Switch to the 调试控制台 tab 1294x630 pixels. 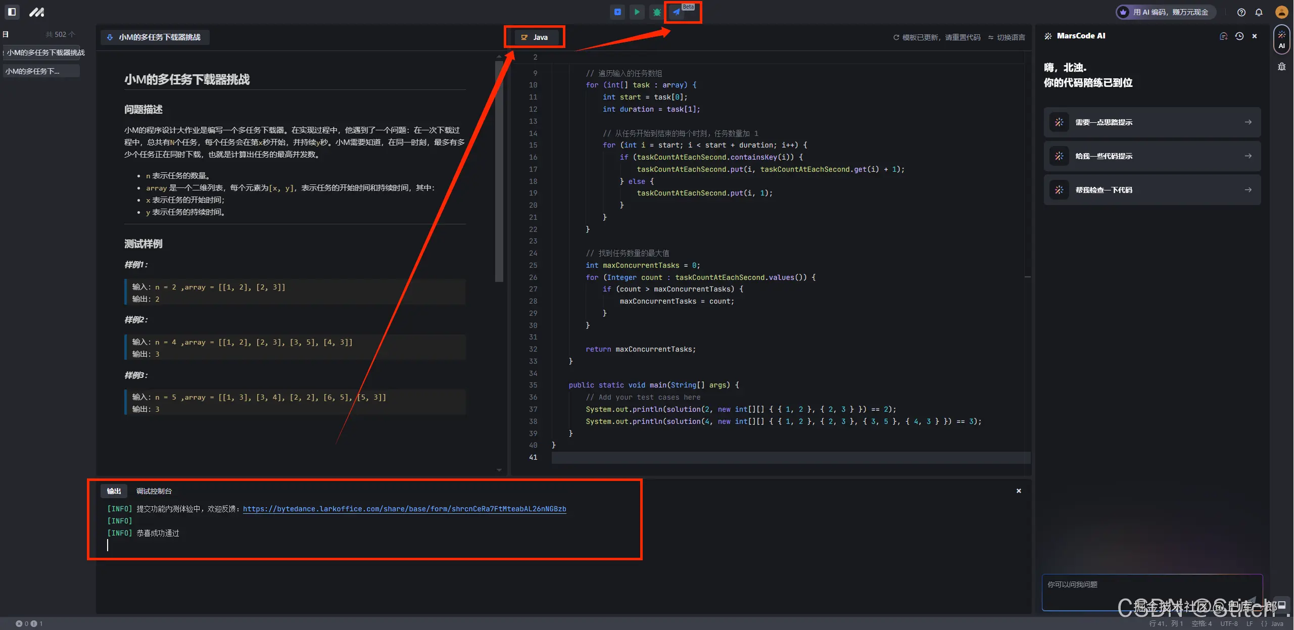tap(154, 491)
